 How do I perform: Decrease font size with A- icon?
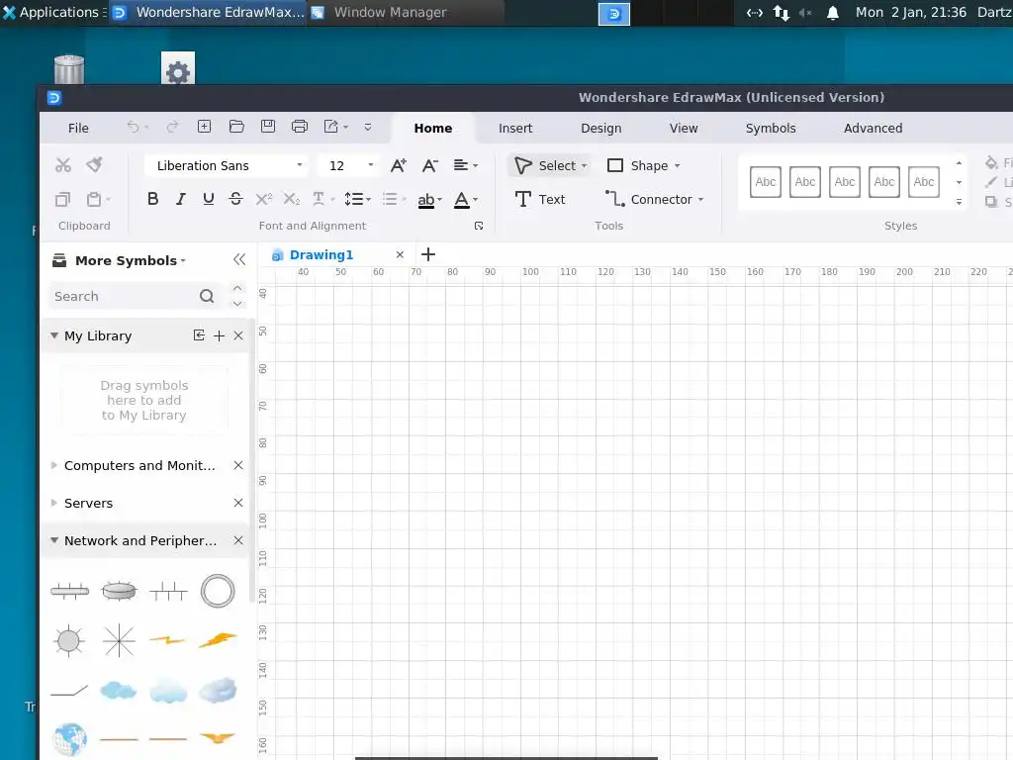[429, 165]
